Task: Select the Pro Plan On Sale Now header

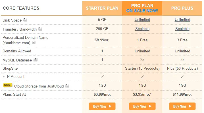Action: point(142,8)
